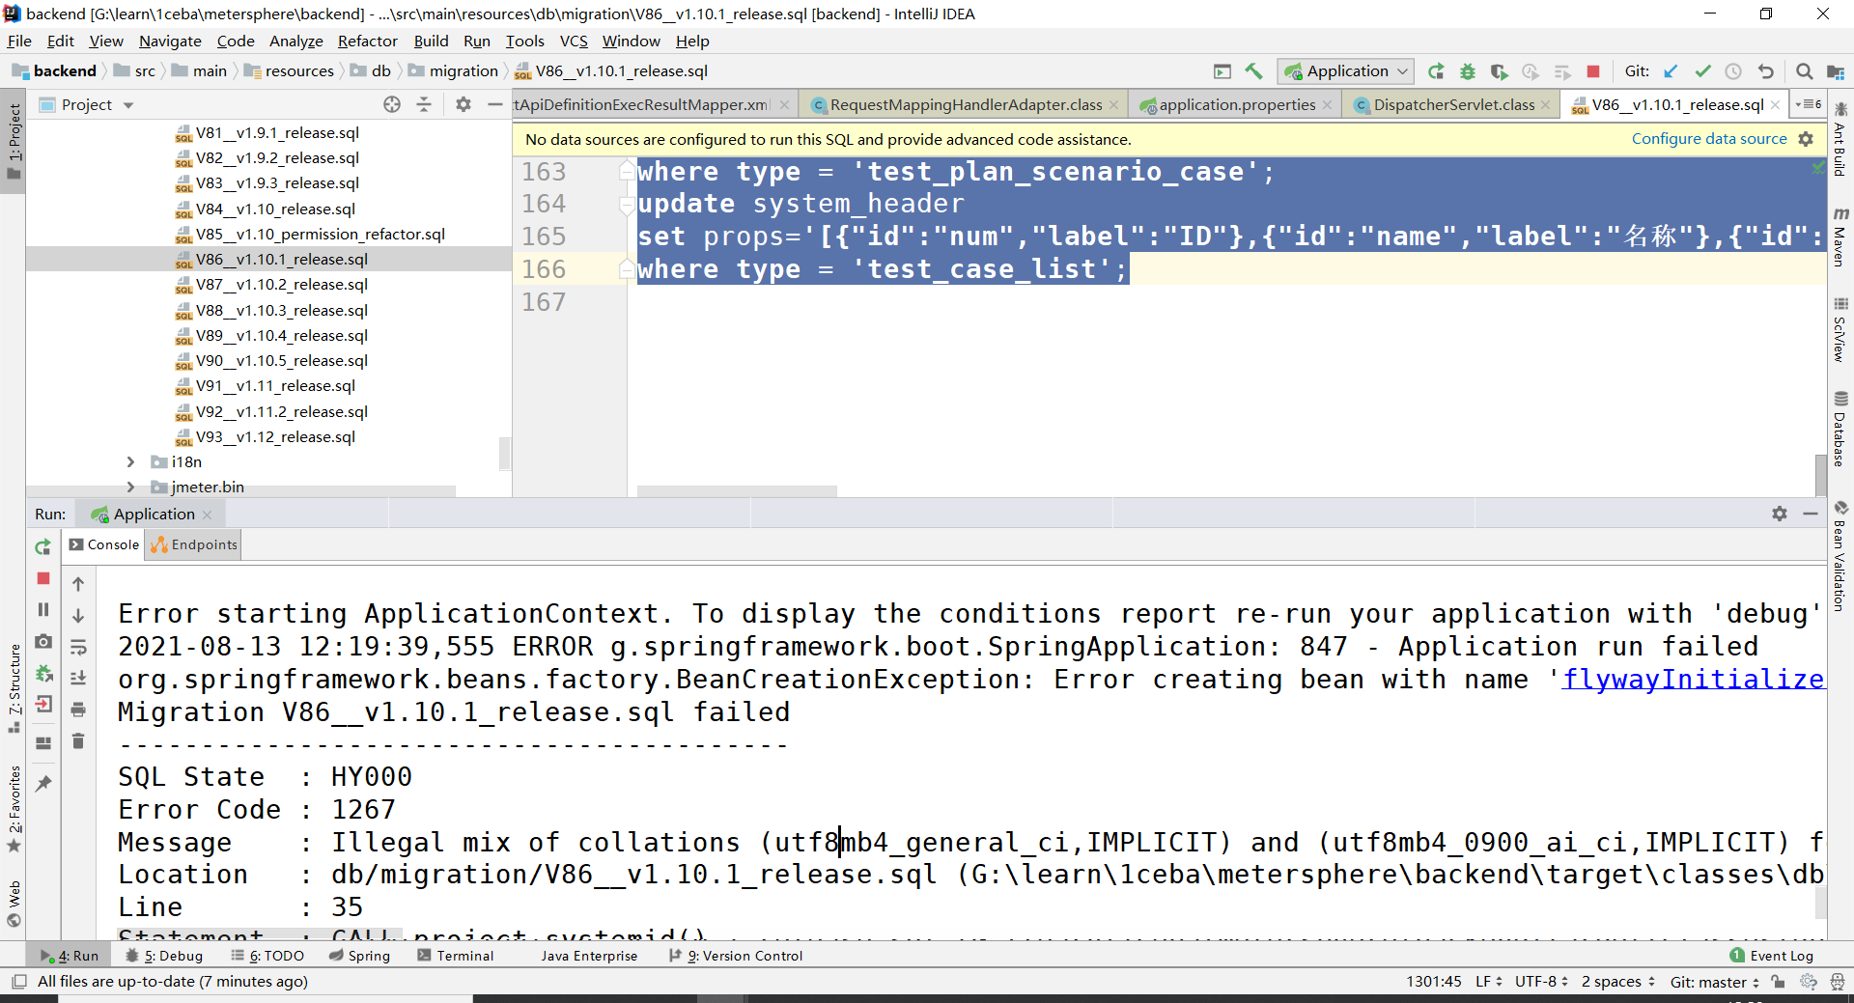
Task: Change line separator LF in status bar
Action: 1488,981
